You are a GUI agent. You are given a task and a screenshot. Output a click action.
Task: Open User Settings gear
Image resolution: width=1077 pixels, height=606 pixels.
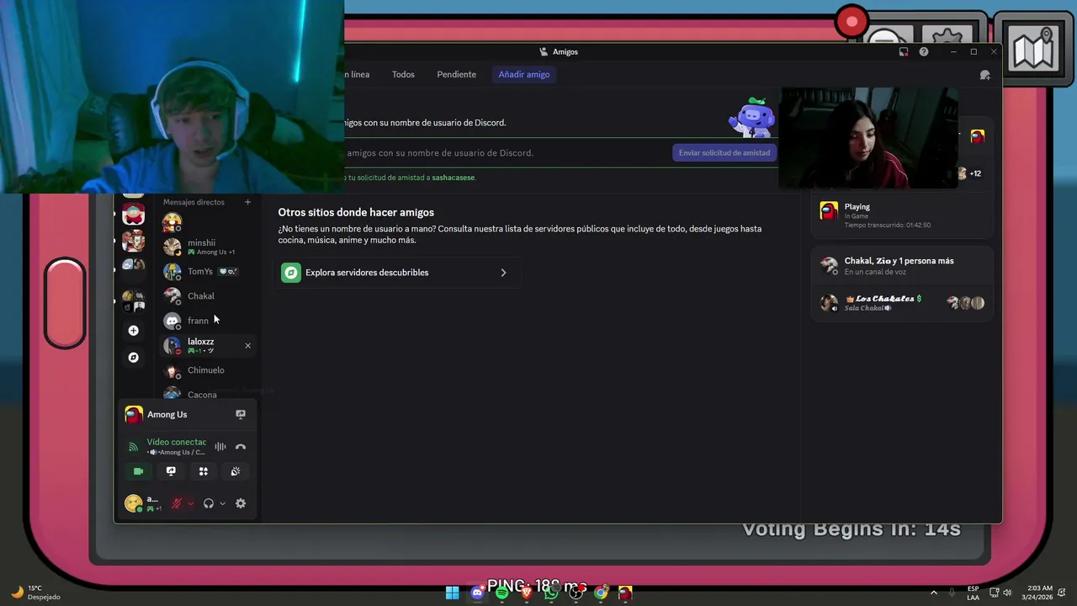(x=241, y=503)
